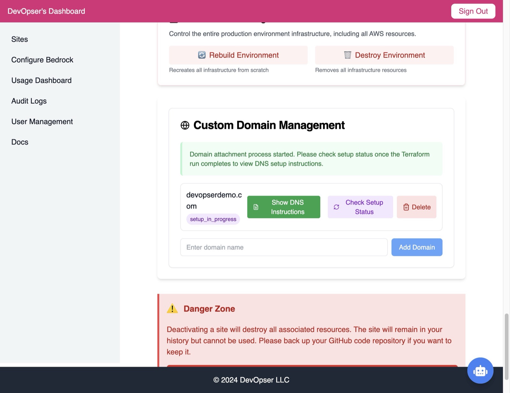Click 'Recreates all infrastructure from scratch' caption
This screenshot has width=510, height=393.
pyautogui.click(x=219, y=70)
